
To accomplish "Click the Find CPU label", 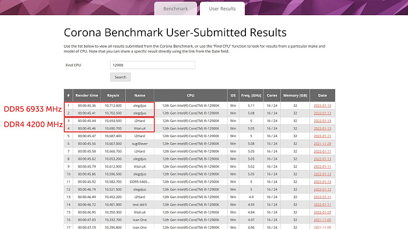I will [73, 65].
